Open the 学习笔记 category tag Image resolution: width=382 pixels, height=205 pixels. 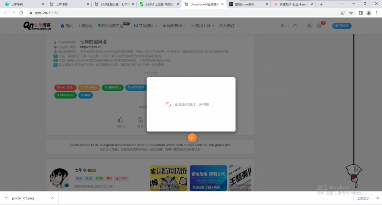[89, 87]
